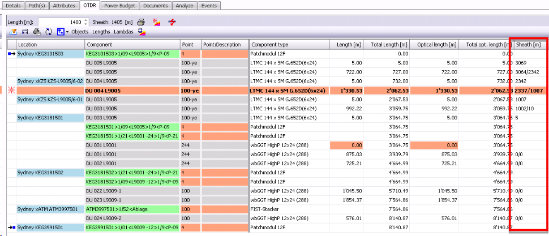Open the Attributes tab
Image resolution: width=549 pixels, height=236 pixels.
click(65, 6)
